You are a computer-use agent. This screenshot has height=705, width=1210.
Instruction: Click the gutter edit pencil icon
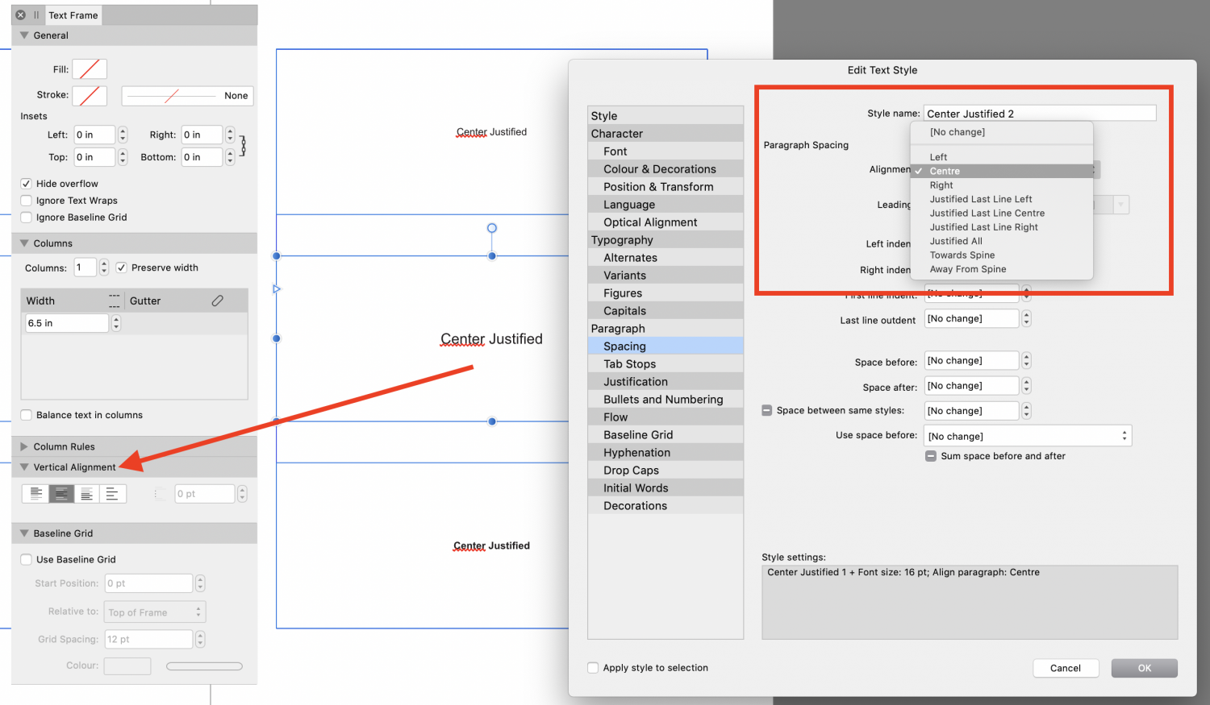[217, 300]
